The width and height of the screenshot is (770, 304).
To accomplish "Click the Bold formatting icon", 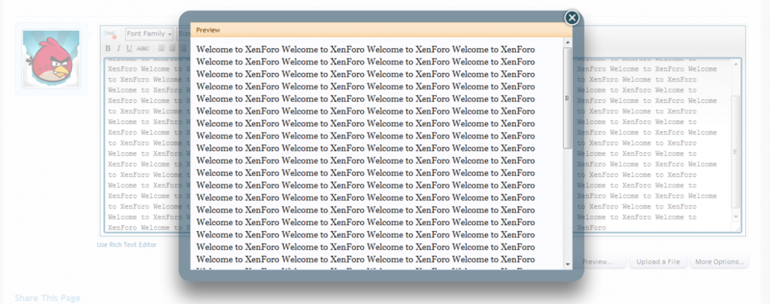I will (108, 48).
